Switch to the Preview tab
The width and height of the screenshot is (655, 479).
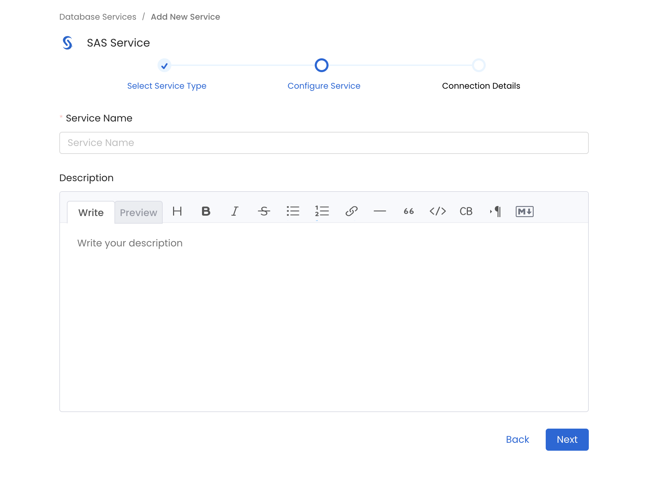pyautogui.click(x=138, y=212)
